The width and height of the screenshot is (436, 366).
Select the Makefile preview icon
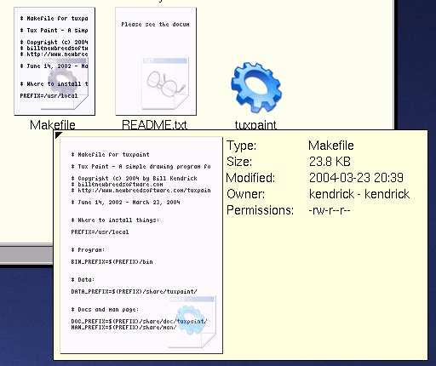(54, 61)
